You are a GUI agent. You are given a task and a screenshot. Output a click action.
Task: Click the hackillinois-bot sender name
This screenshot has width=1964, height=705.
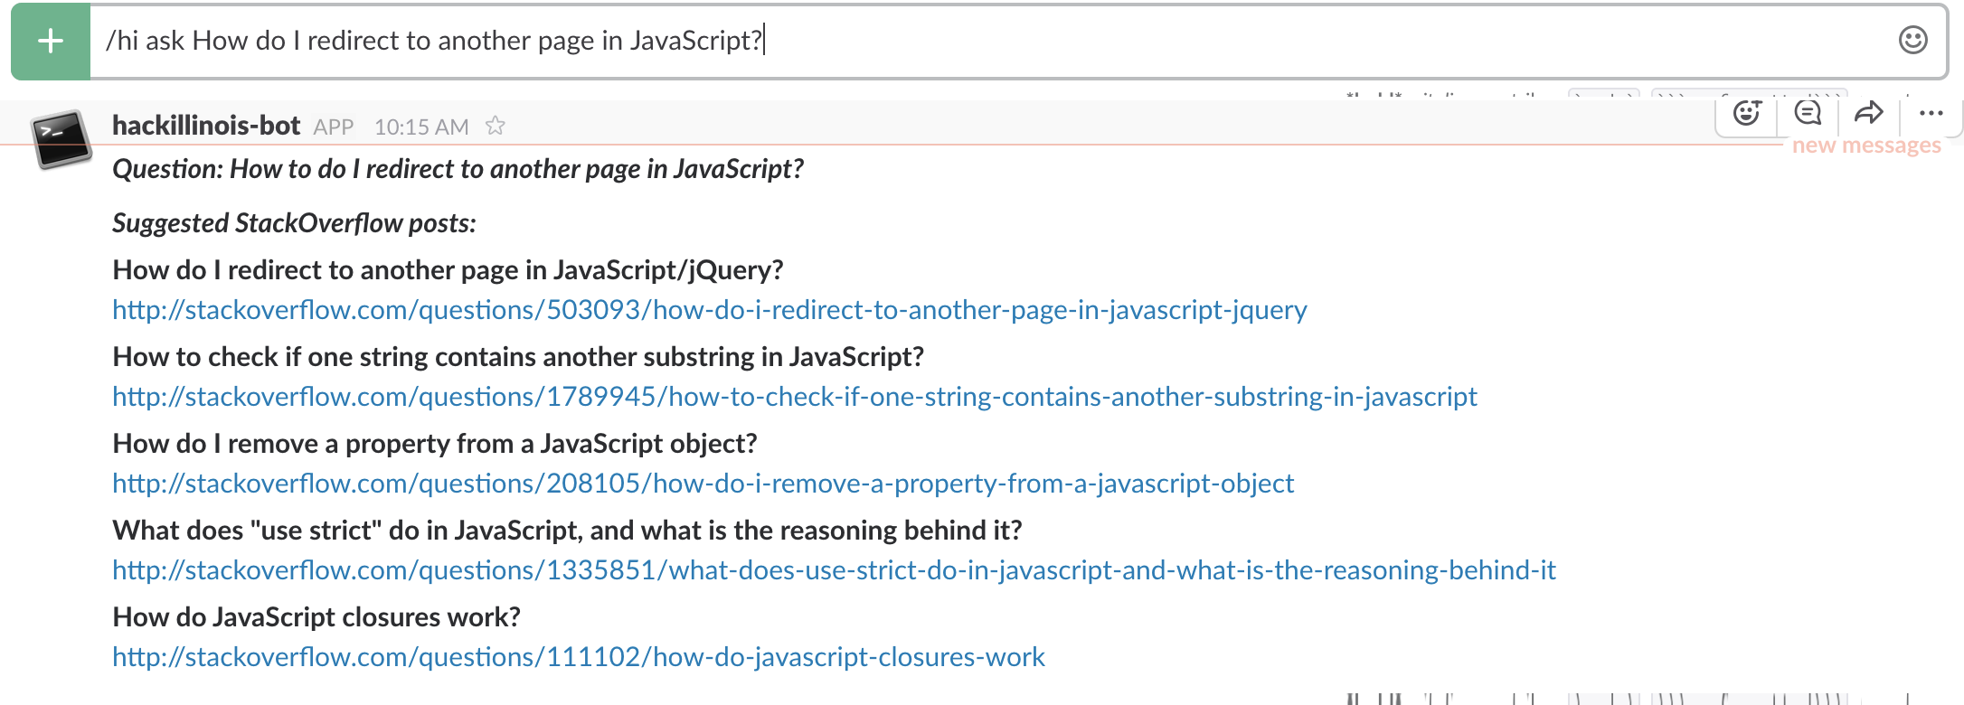[x=206, y=126]
